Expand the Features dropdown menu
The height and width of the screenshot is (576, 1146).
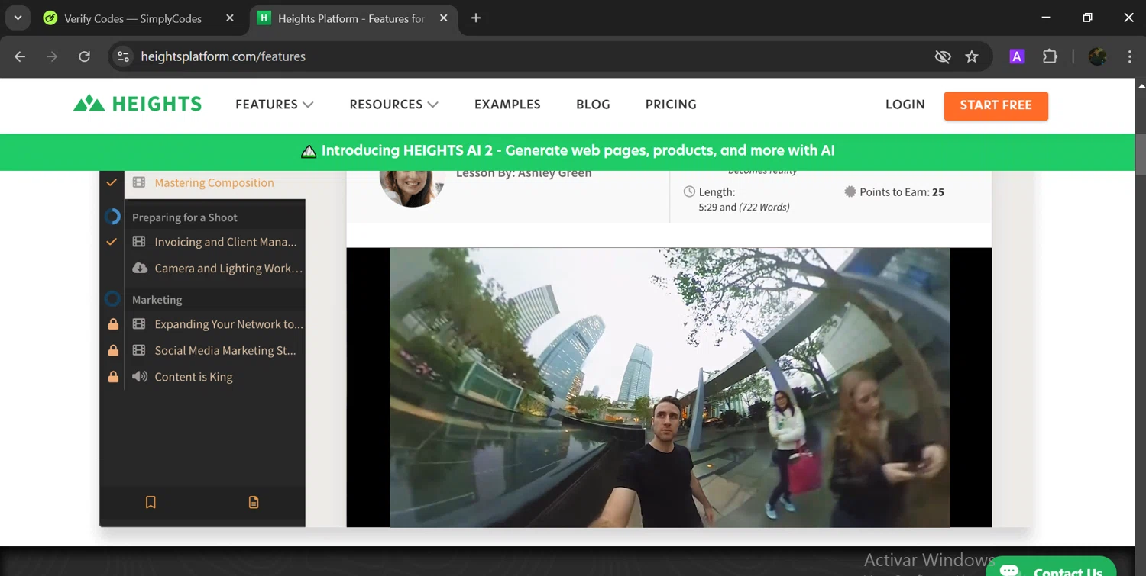[274, 105]
